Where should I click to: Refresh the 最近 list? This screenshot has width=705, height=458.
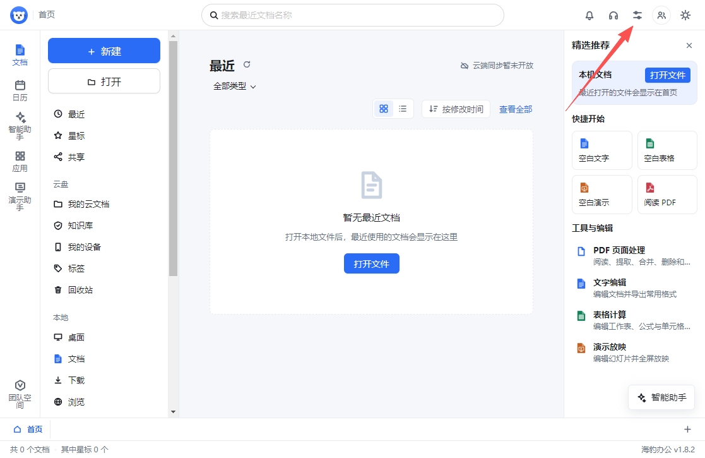(247, 64)
